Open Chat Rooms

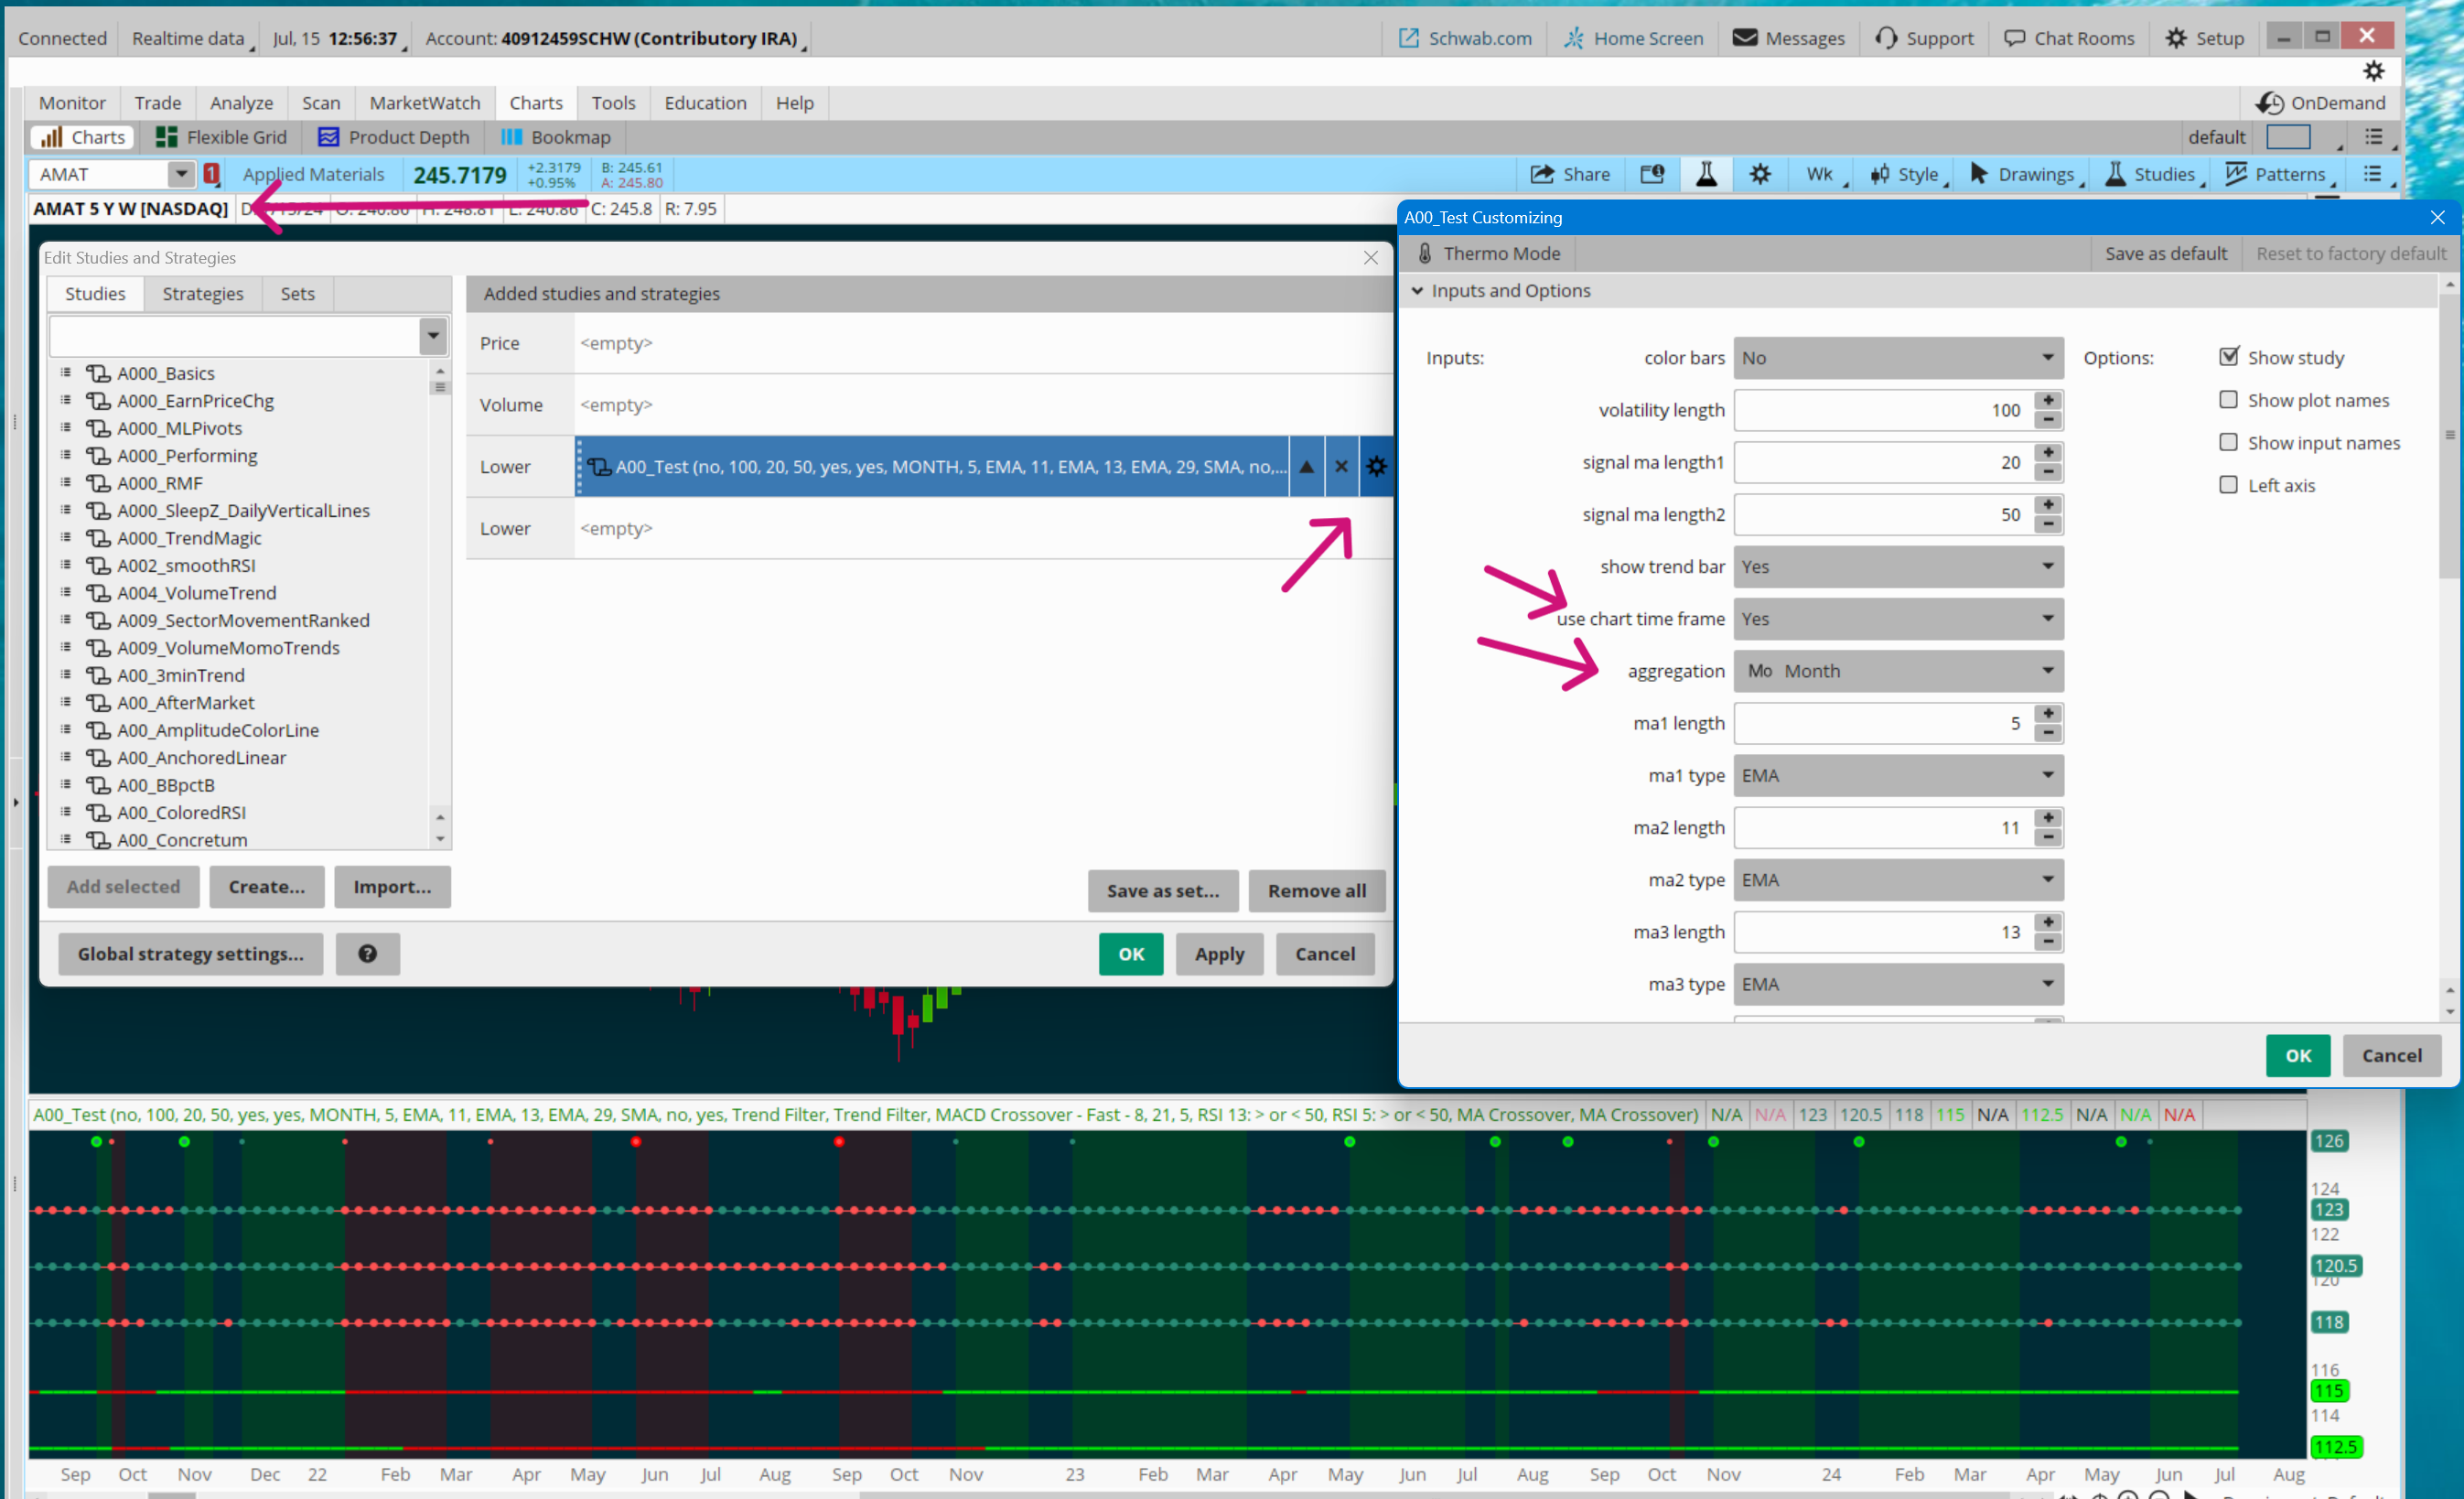pyautogui.click(x=2069, y=38)
